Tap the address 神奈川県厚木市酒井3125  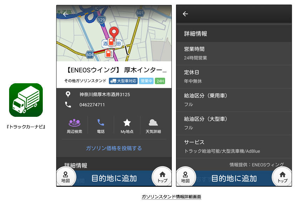coord(104,94)
